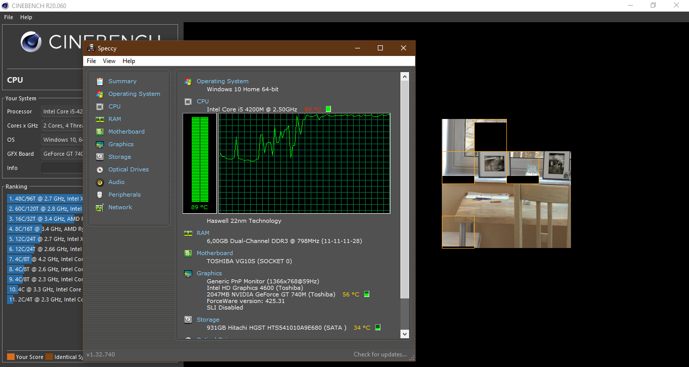Viewport: 689px width, 367px height.
Task: Select ranking entry 7. 4C/8T @ 4.2 GHz
Action: point(44,259)
